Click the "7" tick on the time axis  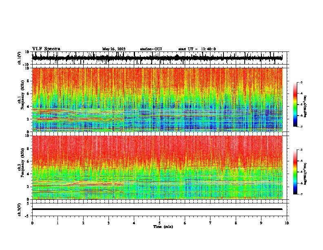coord(210,223)
